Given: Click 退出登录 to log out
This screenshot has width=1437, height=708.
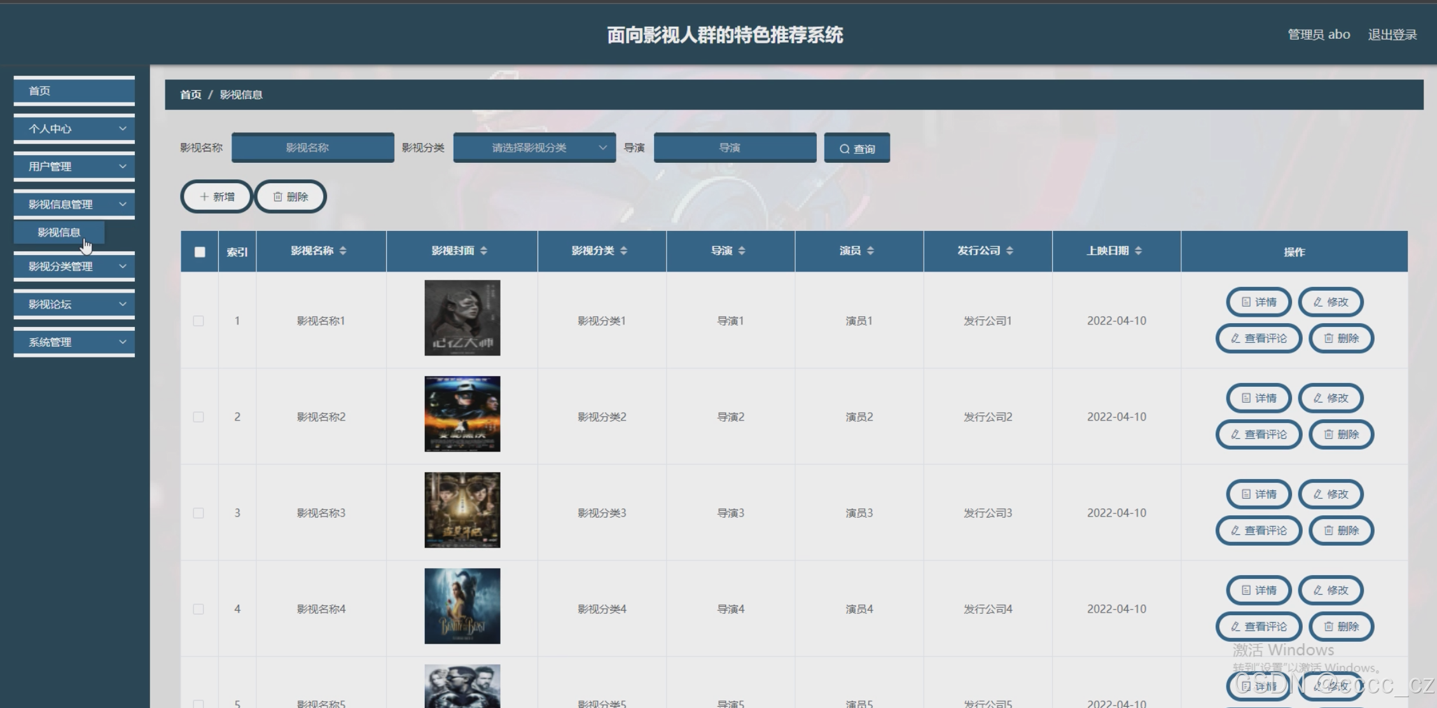Looking at the screenshot, I should (1392, 35).
